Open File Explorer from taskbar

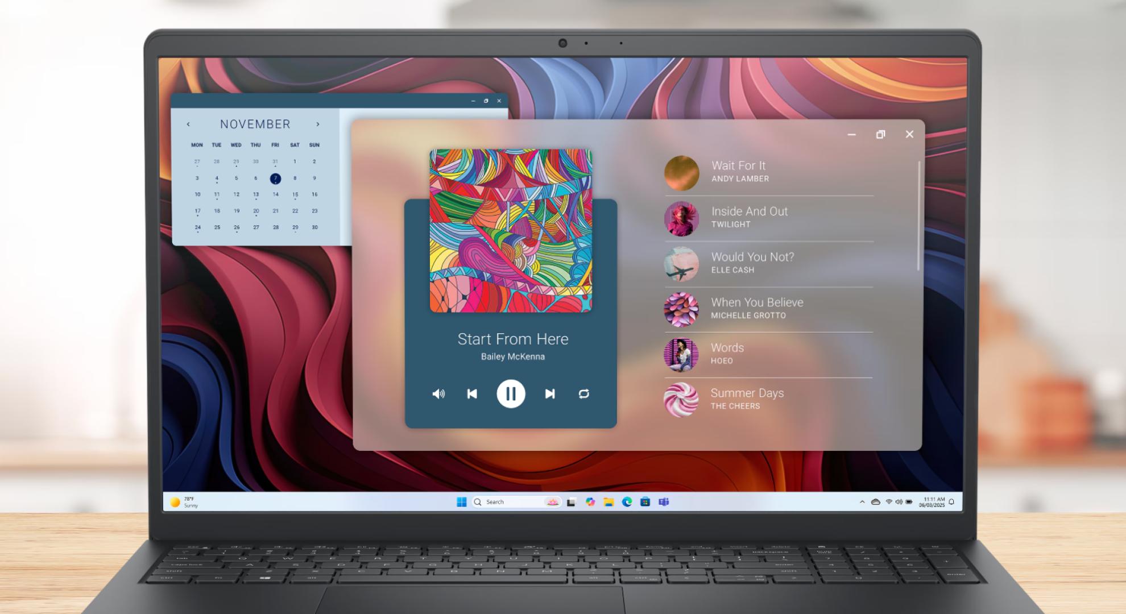608,502
